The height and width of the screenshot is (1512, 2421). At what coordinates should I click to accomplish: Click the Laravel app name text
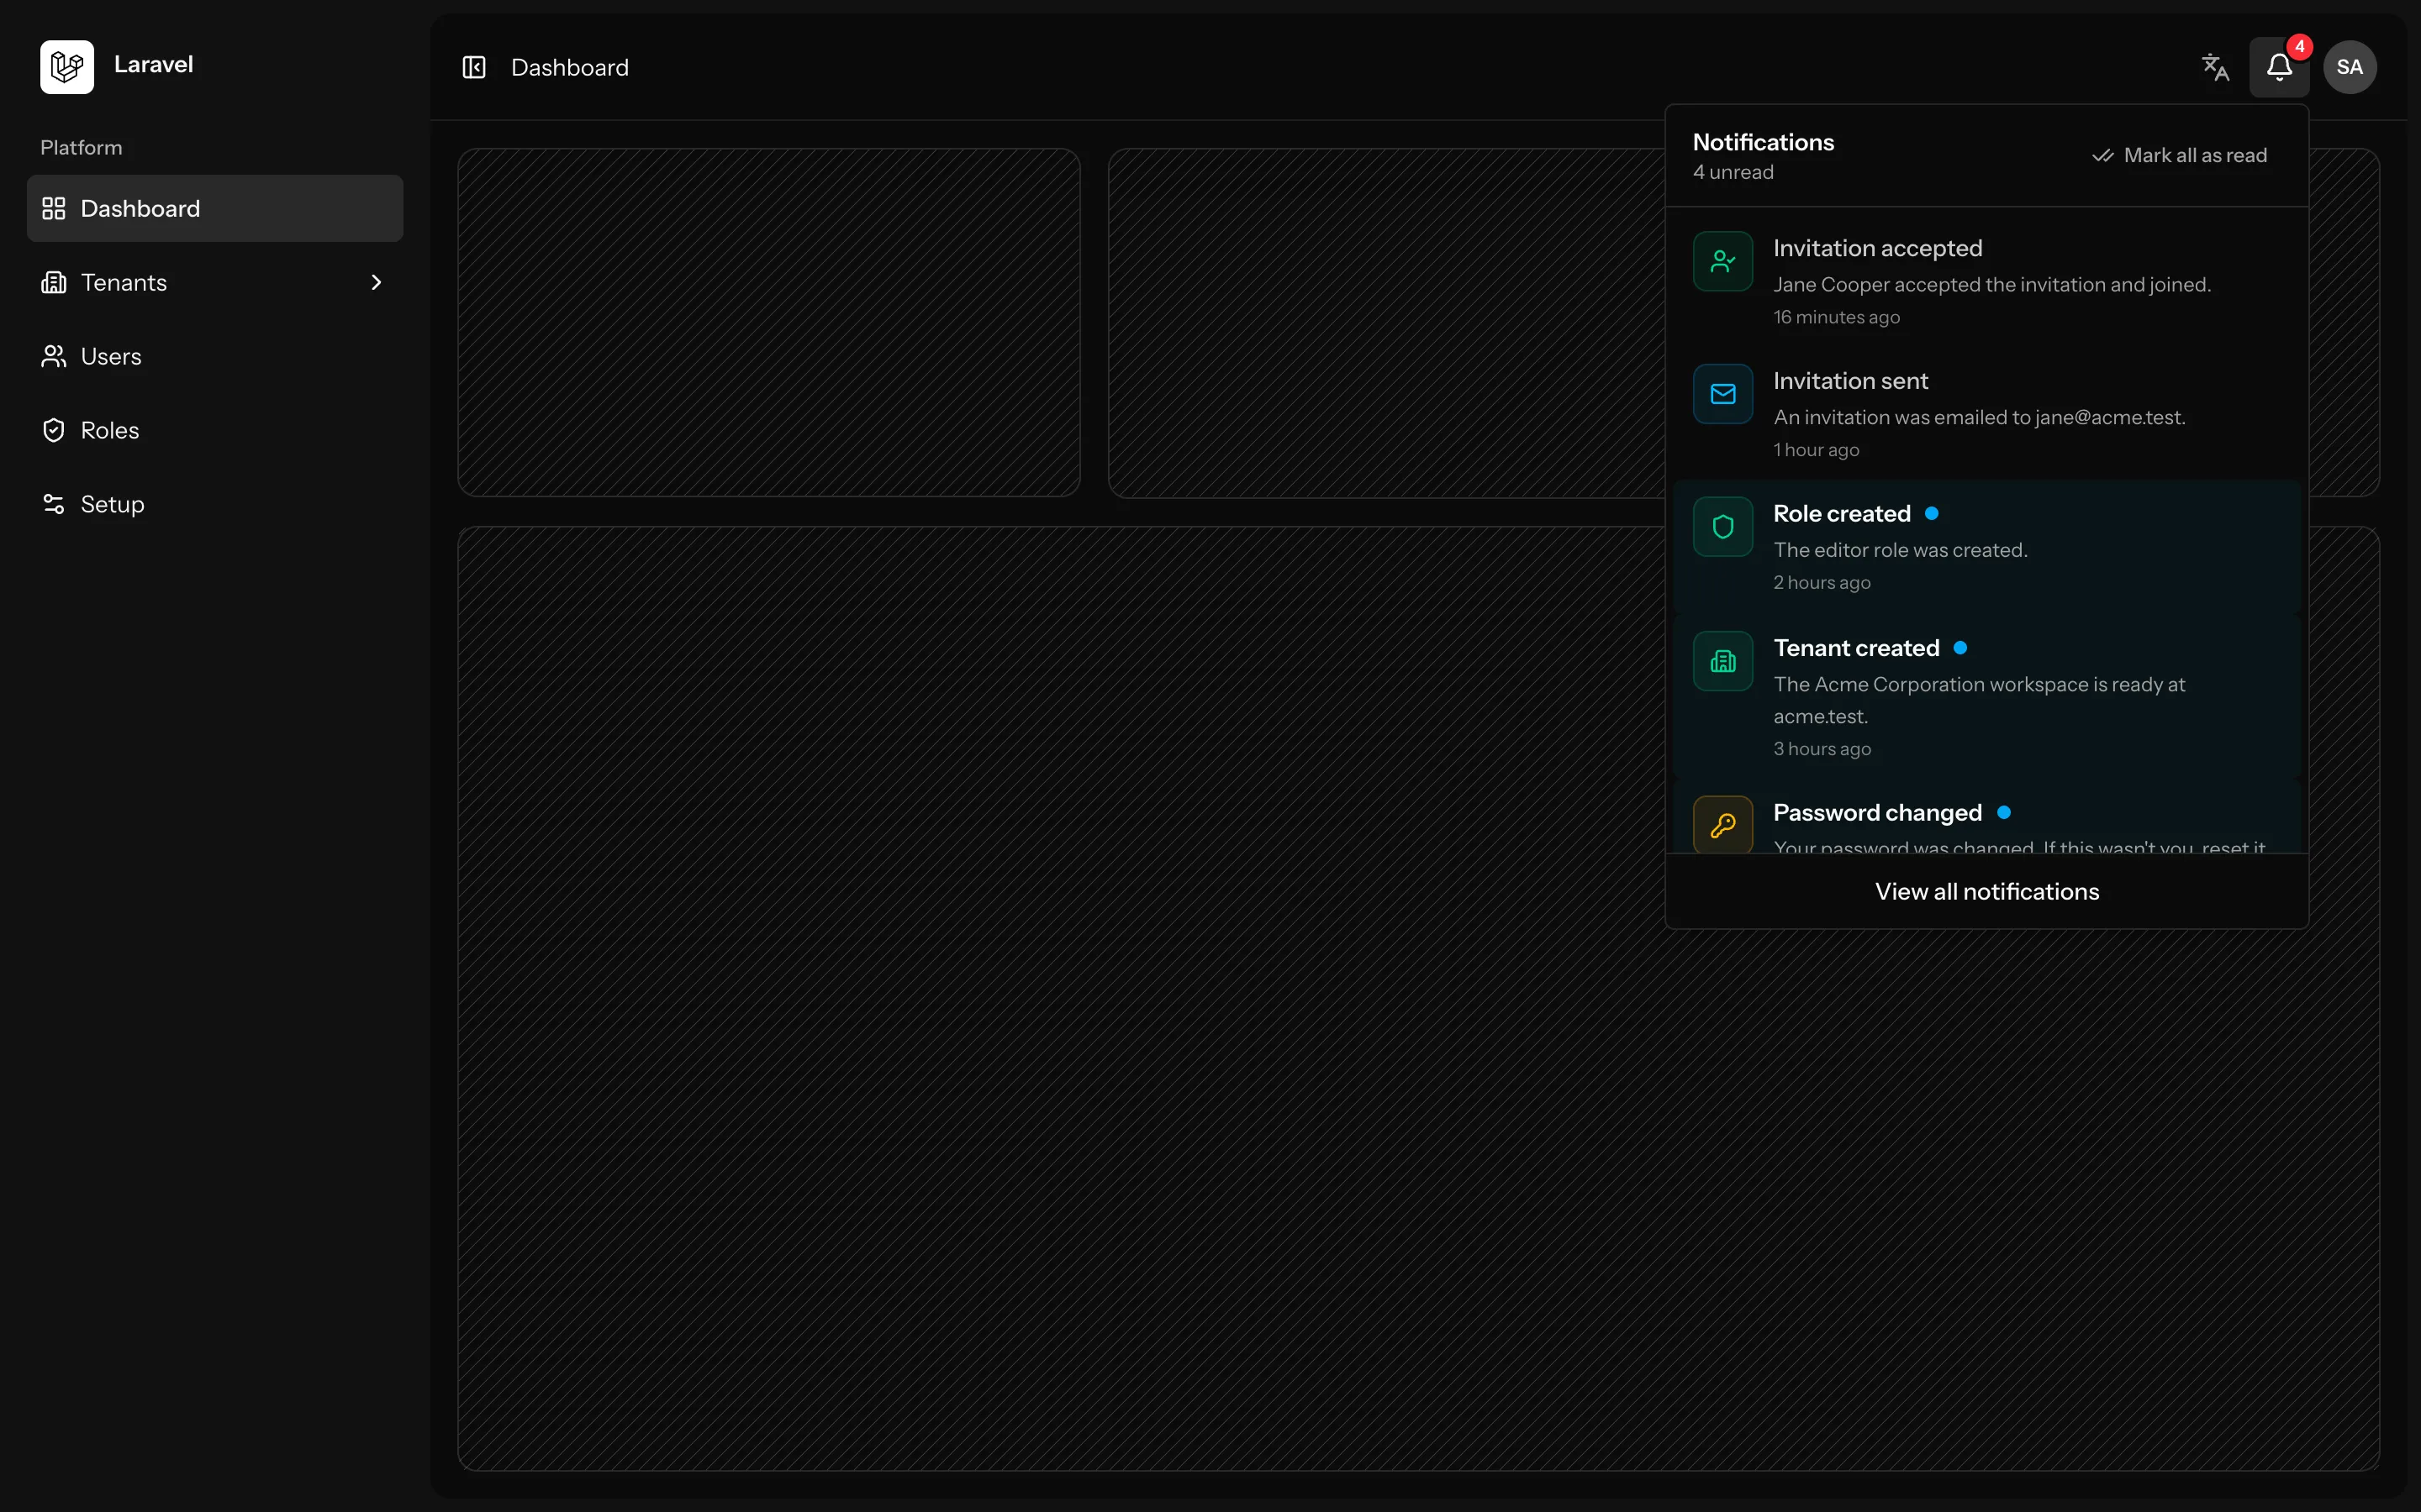point(153,64)
